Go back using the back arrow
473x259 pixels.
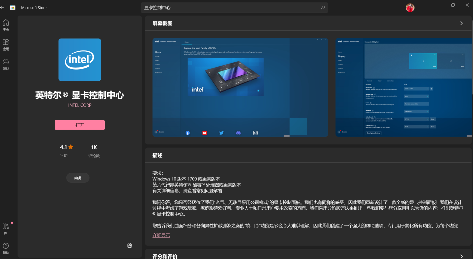(x=2, y=7)
